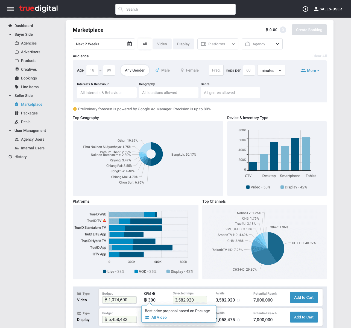The width and height of the screenshot is (351, 328).
Task: Add Video row to cart
Action: point(304,297)
